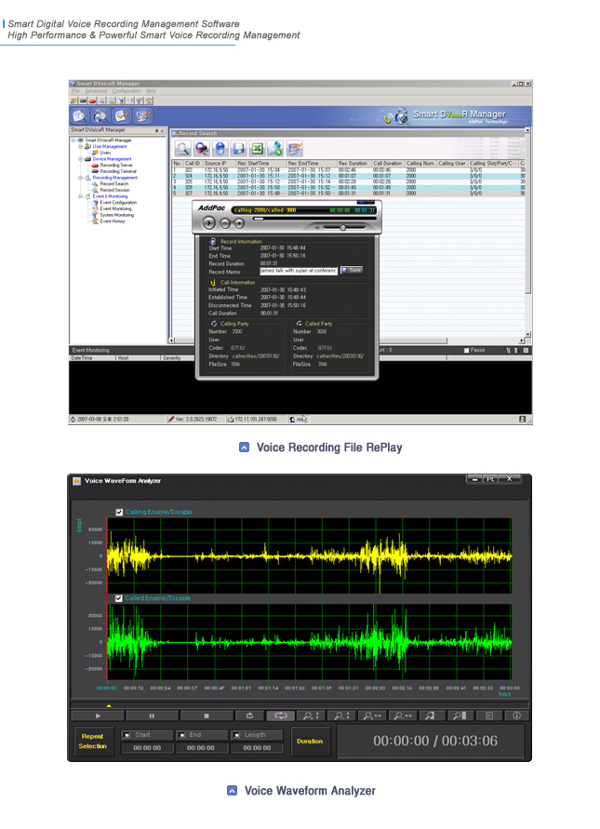Click the magnifier search icon in Record Search toolbar
This screenshot has width=600, height=829.
click(x=183, y=149)
